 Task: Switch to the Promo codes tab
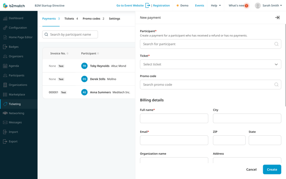tap(94, 19)
